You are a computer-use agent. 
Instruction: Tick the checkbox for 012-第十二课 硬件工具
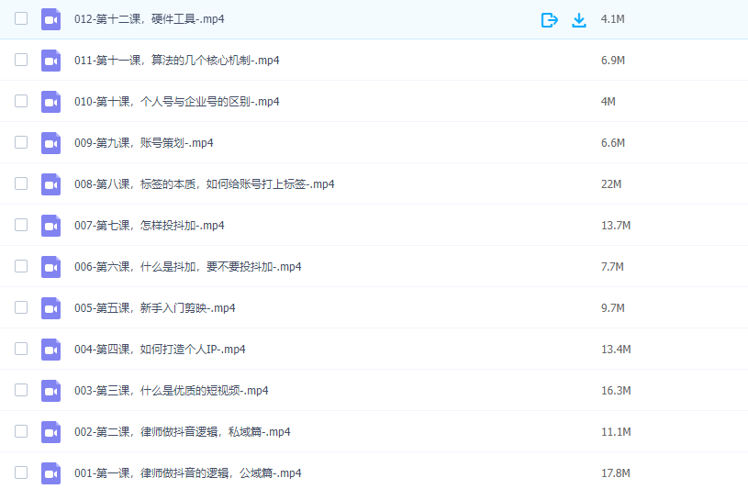point(21,18)
